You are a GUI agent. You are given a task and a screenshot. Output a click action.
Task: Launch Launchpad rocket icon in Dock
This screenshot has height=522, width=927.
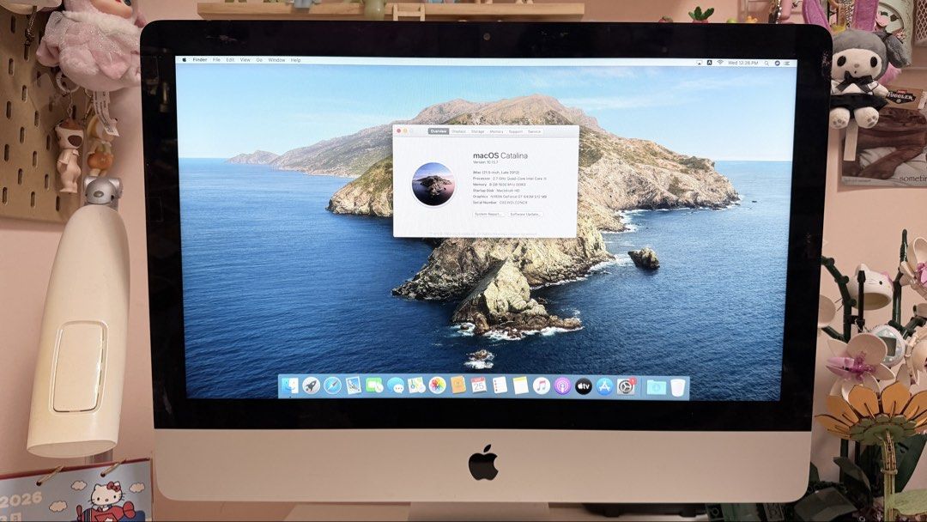tap(311, 386)
